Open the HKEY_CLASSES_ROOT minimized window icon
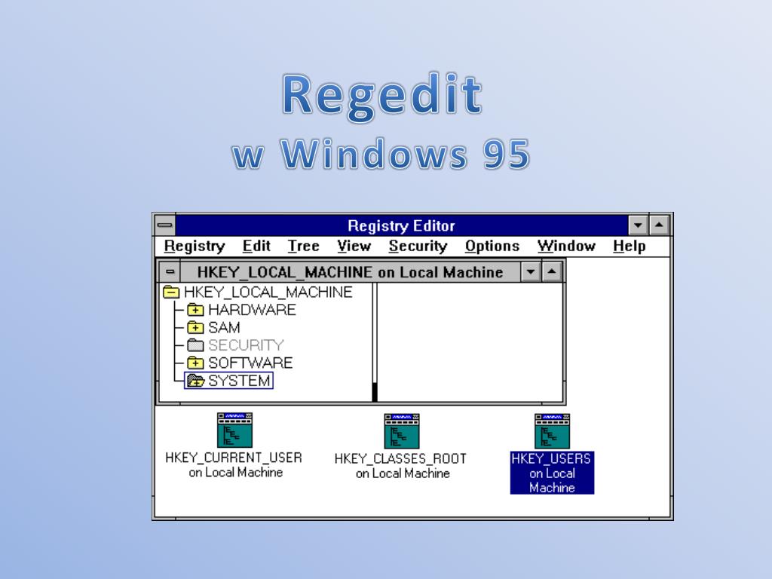The height and width of the screenshot is (579, 772). click(x=402, y=430)
